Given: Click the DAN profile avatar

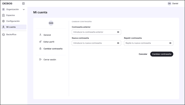Looking at the screenshot, I should click(51, 23).
